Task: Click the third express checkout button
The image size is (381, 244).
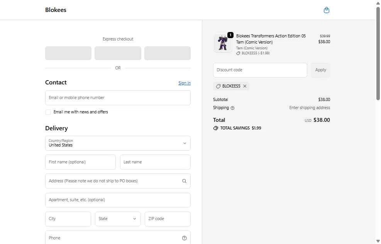Action: 168,53
